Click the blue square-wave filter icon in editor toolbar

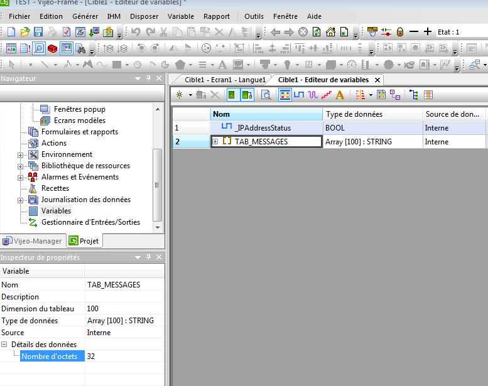coord(300,95)
